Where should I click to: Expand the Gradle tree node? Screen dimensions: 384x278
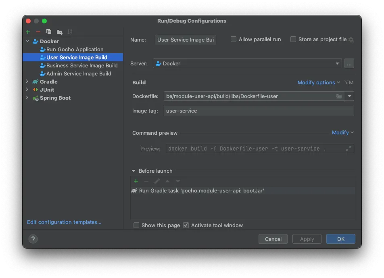27,82
